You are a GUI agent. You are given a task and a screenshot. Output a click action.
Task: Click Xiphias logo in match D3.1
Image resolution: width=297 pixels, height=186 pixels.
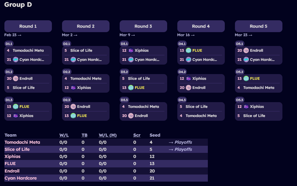click(131, 51)
